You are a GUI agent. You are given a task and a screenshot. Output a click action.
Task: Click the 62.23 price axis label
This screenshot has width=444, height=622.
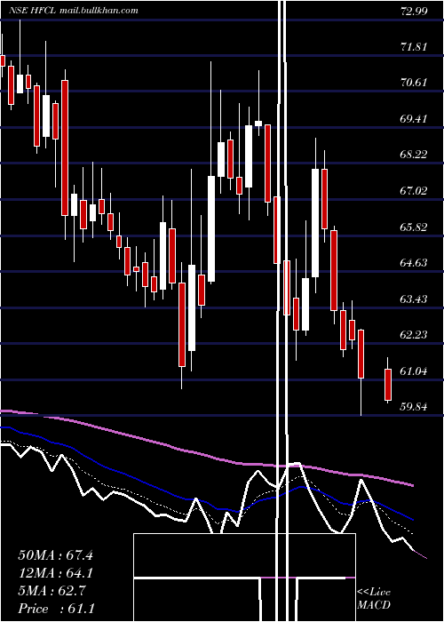pos(414,335)
